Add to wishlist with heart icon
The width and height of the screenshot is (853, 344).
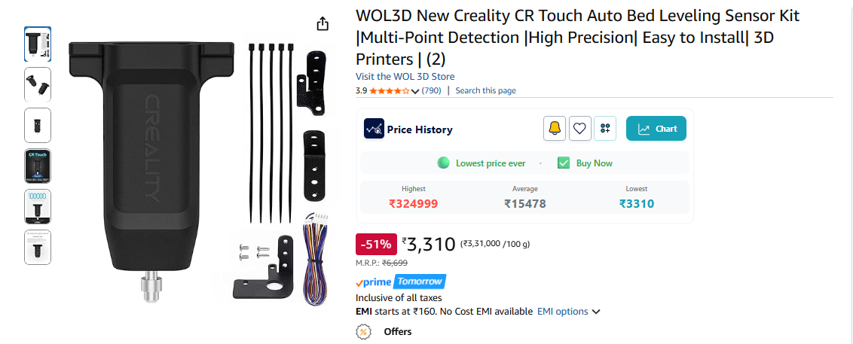(x=580, y=129)
